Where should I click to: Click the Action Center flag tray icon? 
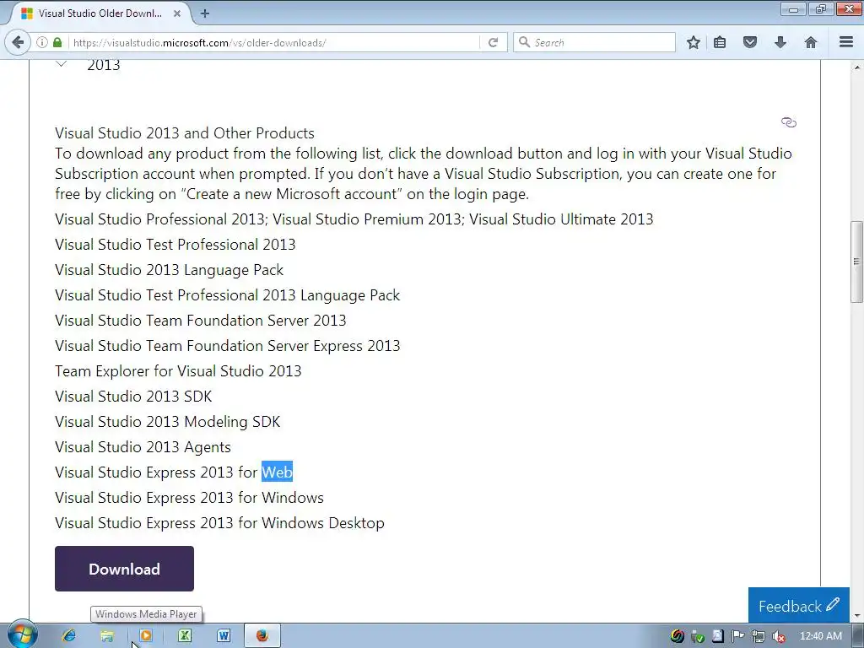[x=738, y=636]
